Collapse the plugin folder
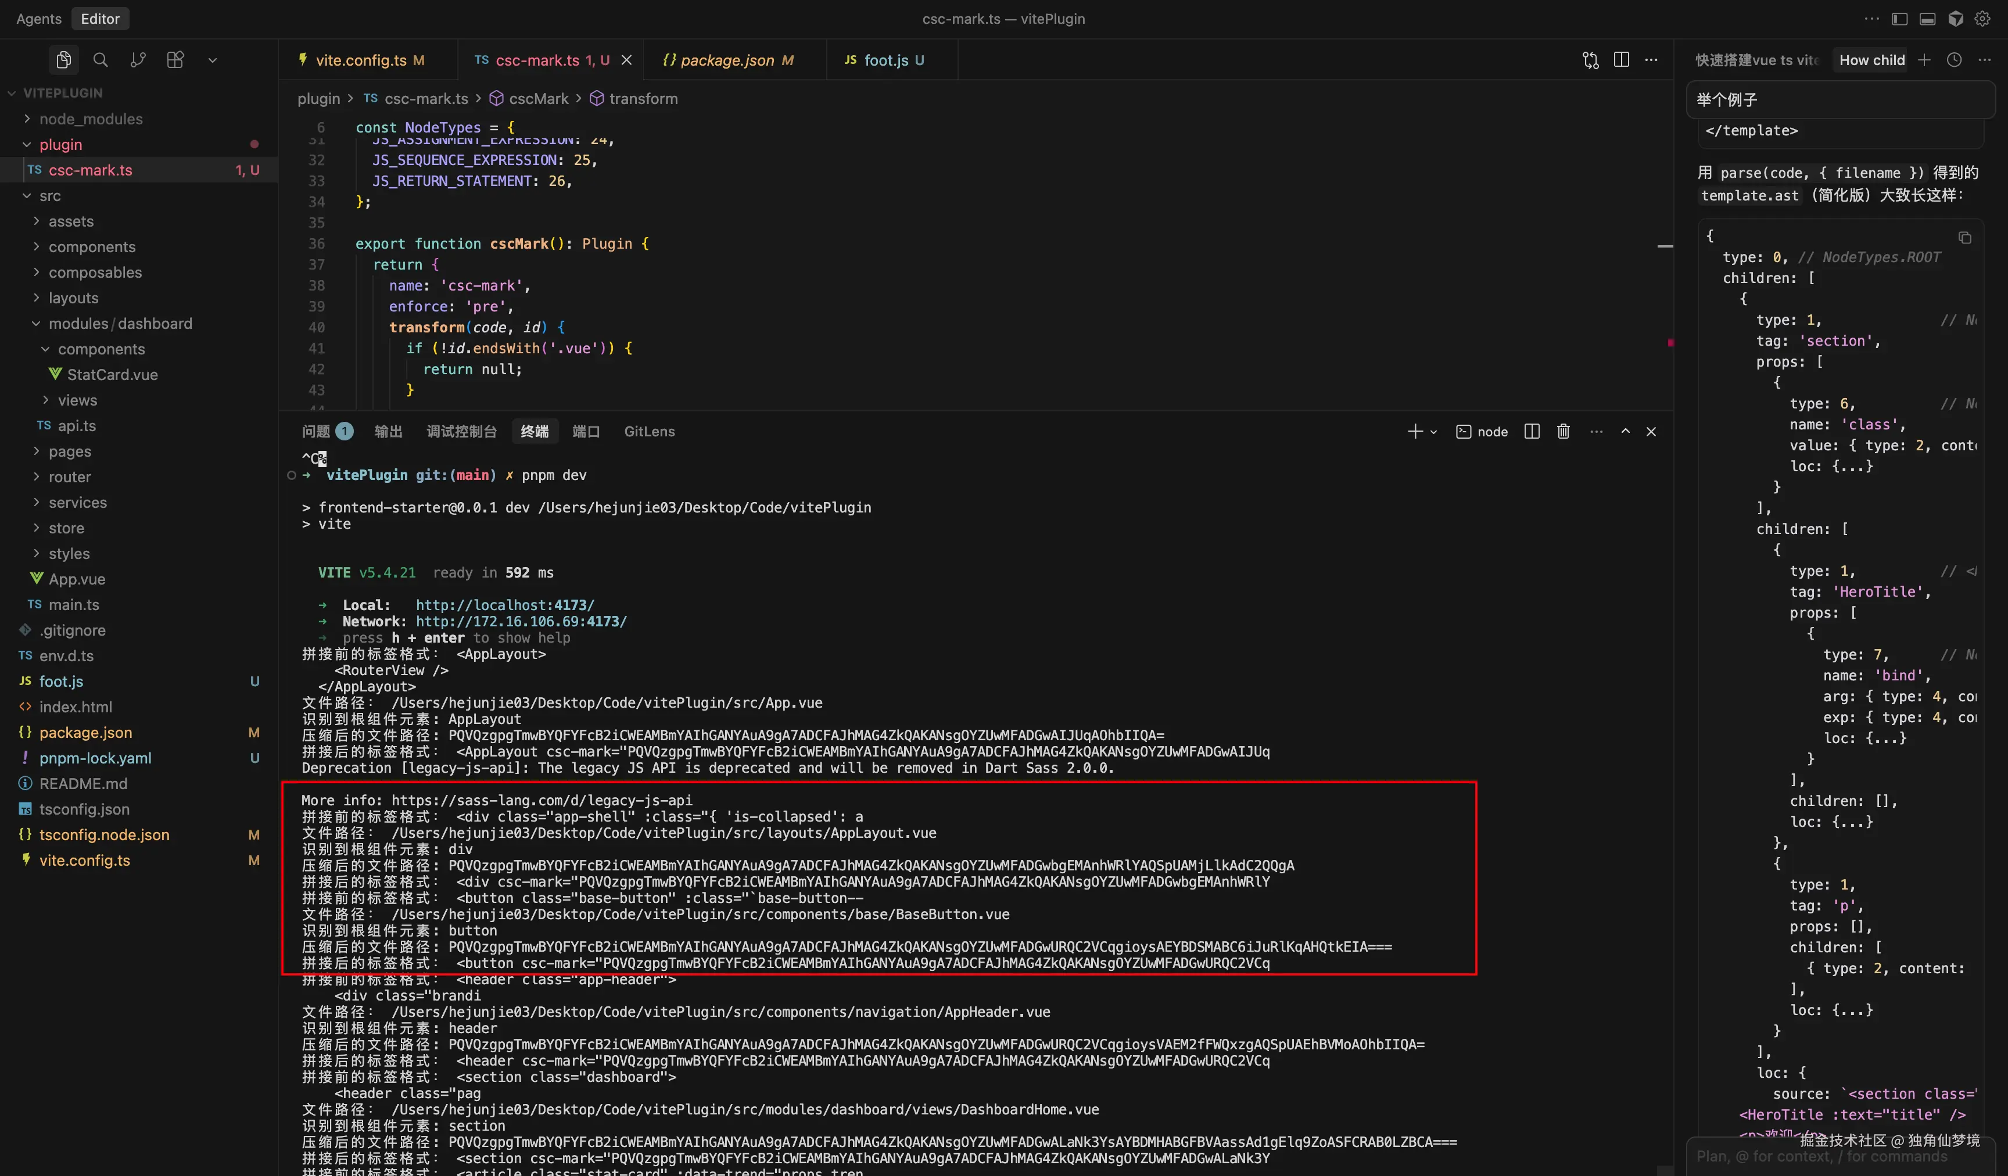This screenshot has width=2008, height=1176. click(60, 144)
